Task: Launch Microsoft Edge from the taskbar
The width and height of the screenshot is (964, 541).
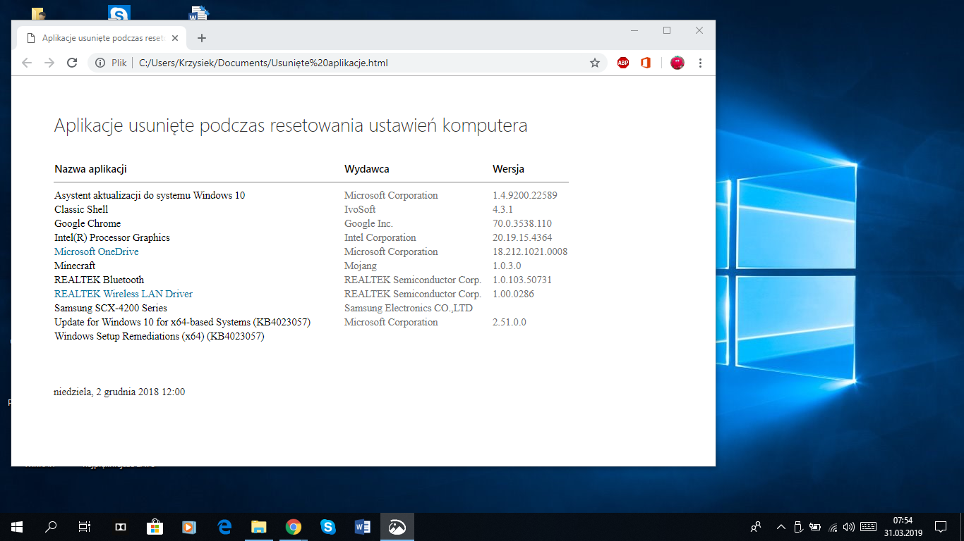Action: point(224,526)
